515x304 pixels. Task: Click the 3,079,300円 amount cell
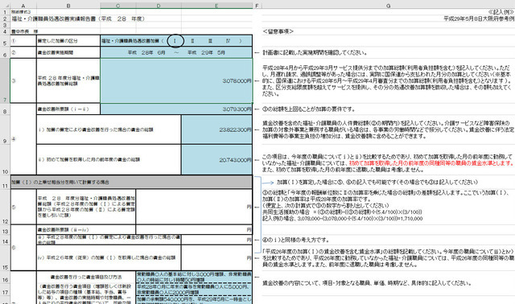[x=176, y=109]
